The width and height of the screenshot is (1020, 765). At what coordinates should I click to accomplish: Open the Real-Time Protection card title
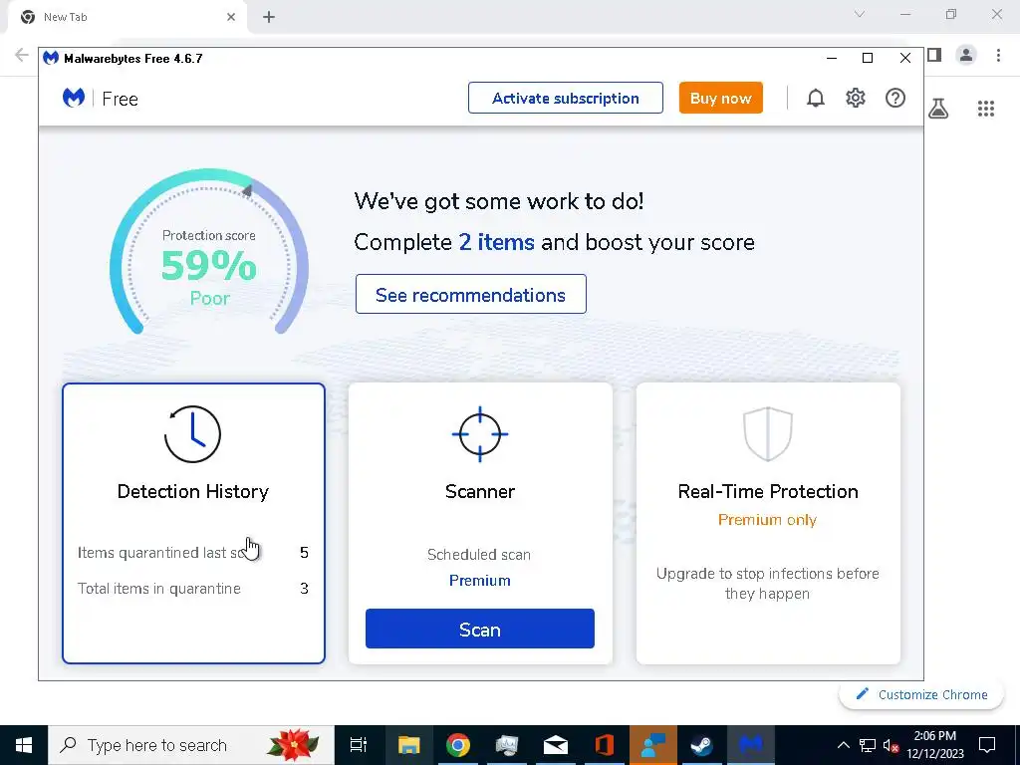click(x=768, y=491)
